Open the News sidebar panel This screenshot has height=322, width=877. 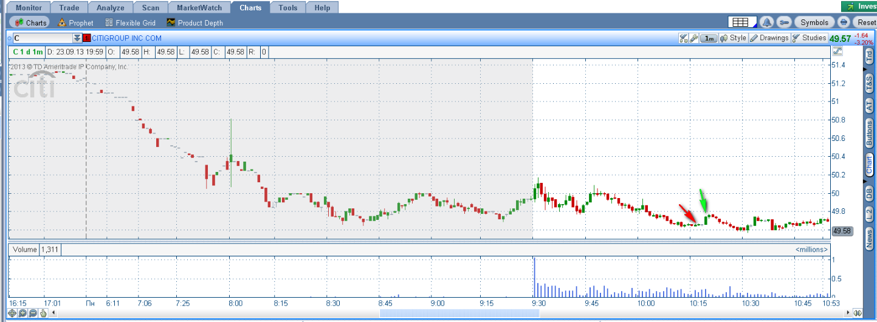(869, 239)
